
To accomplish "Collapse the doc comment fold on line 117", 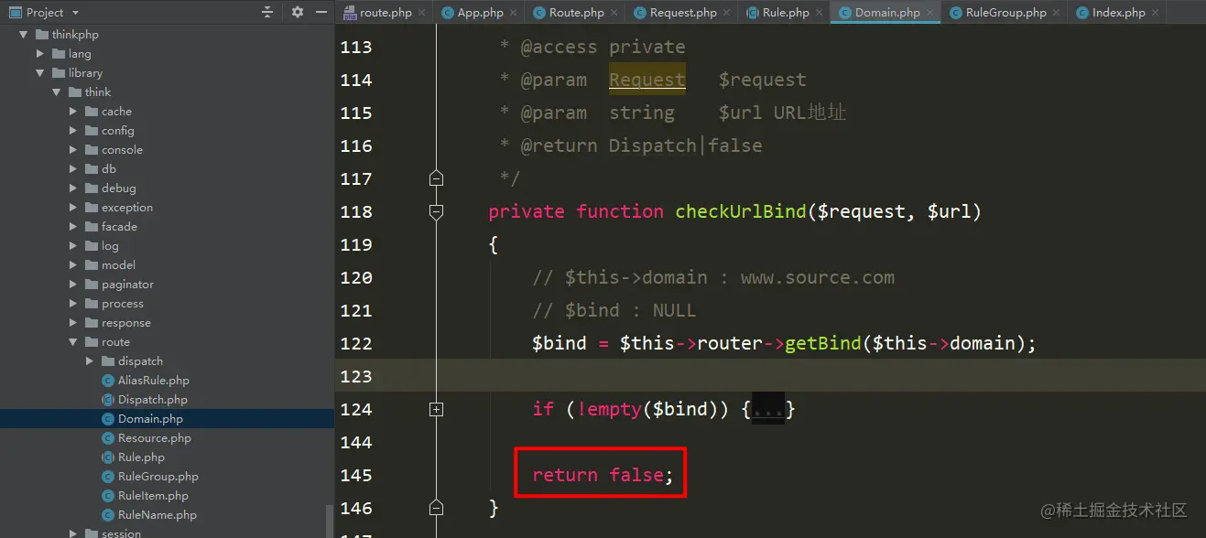I will point(436,178).
